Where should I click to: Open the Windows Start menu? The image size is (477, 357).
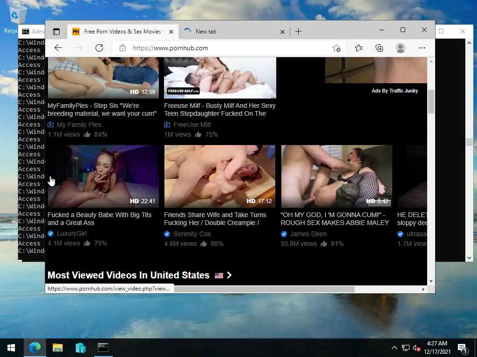11,348
